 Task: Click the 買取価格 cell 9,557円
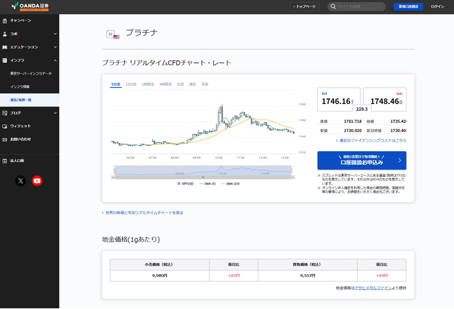[x=307, y=276]
